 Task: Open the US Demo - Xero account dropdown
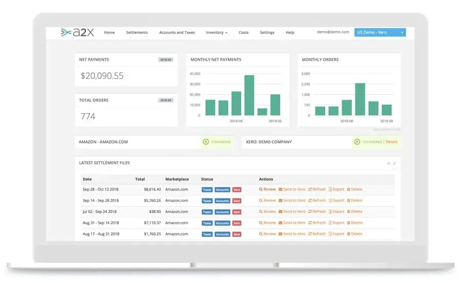pos(380,32)
